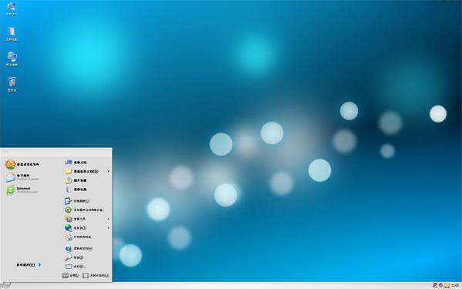This screenshot has width=462, height=289.
Task: Select the recent documents folder icon
Action: (69, 171)
